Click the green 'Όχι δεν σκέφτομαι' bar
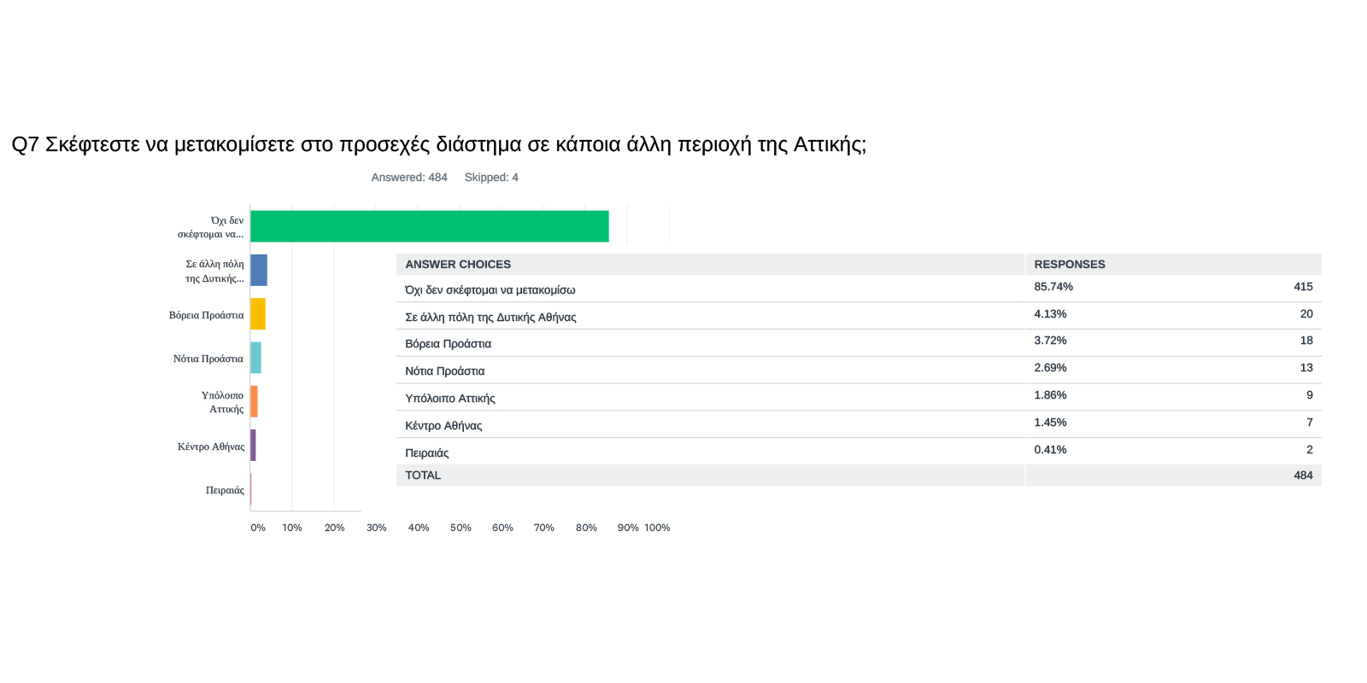This screenshot has width=1367, height=683. click(x=429, y=226)
